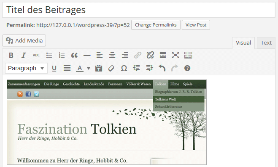This screenshot has height=167, width=278.
Task: Click 'Filme' in the image menu
Action: pyautogui.click(x=175, y=84)
